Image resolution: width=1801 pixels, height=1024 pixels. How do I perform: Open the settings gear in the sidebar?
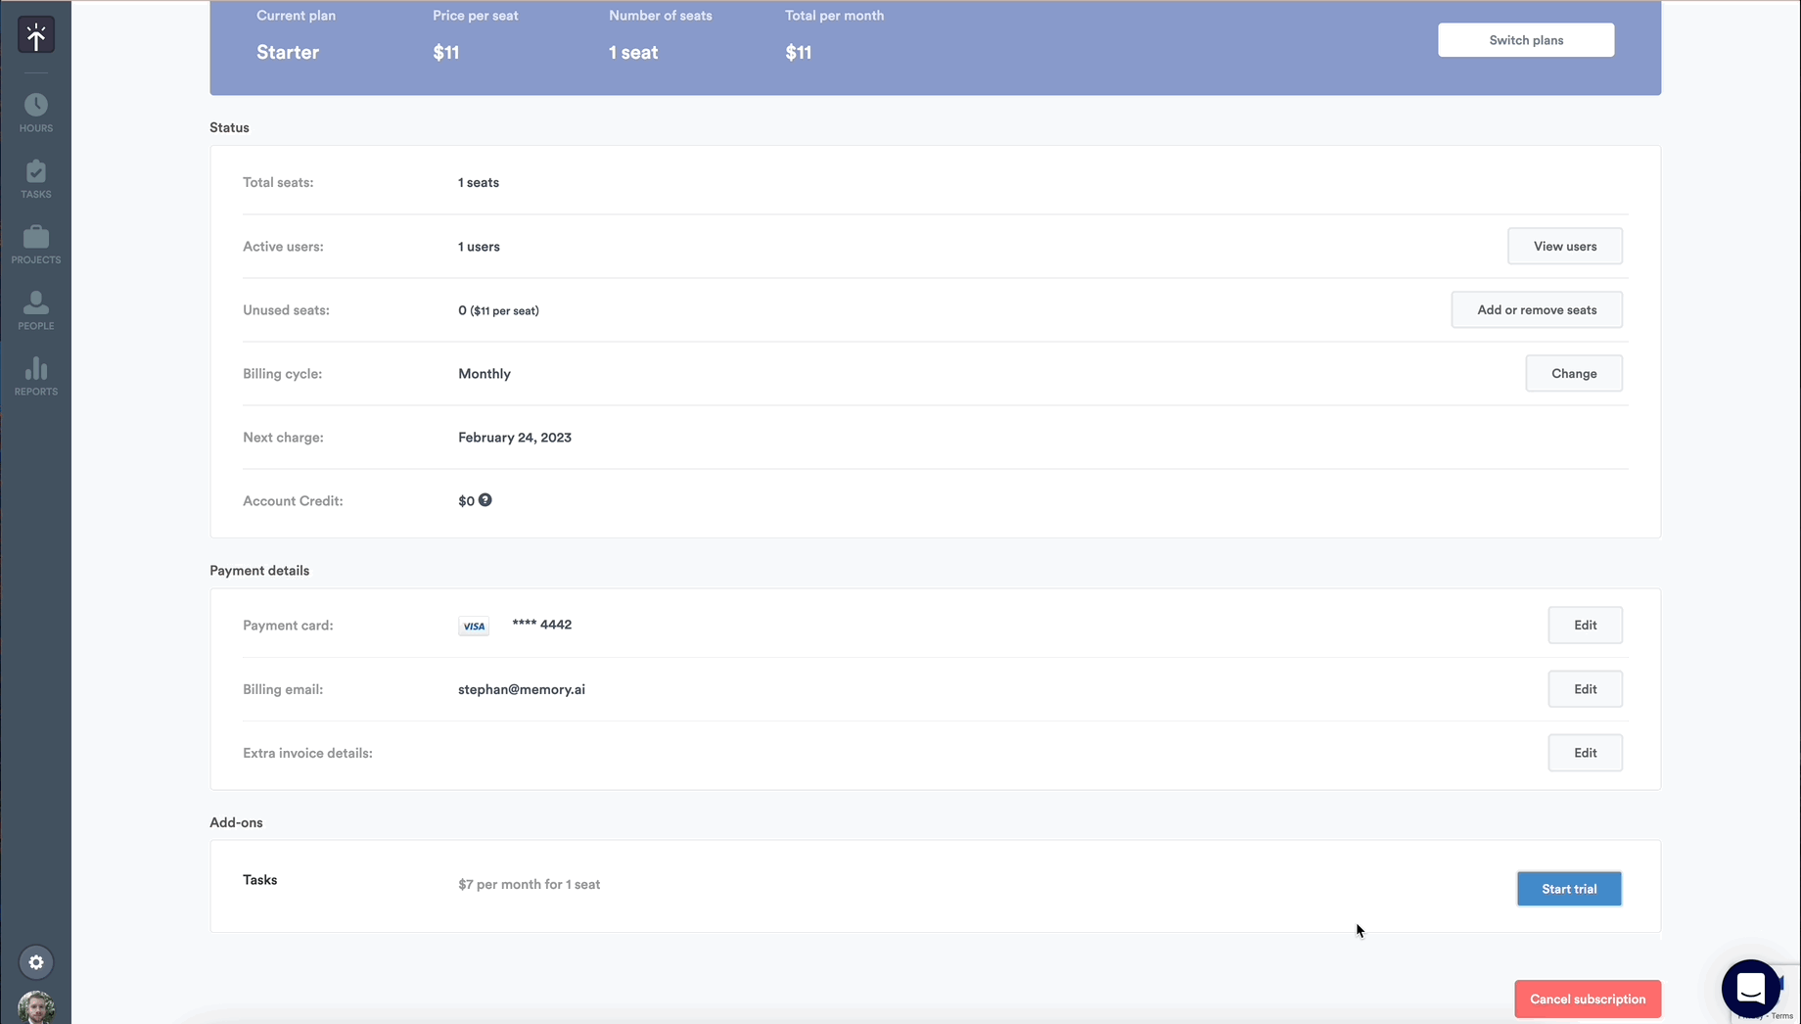(x=36, y=962)
